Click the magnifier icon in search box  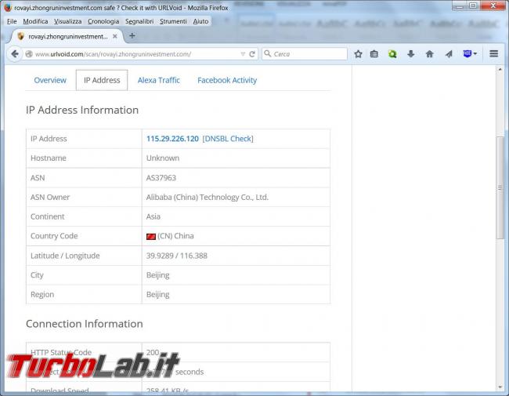click(268, 53)
